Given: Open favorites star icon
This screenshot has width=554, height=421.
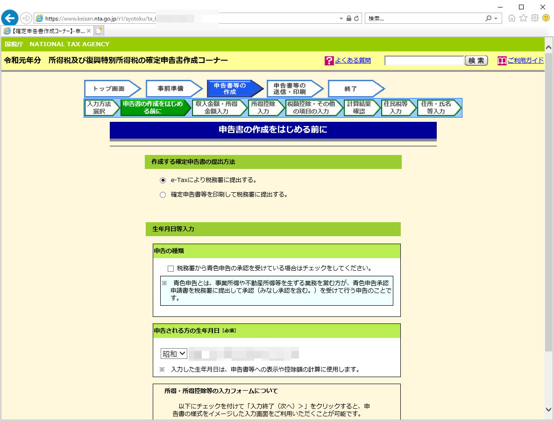Looking at the screenshot, I should [523, 18].
